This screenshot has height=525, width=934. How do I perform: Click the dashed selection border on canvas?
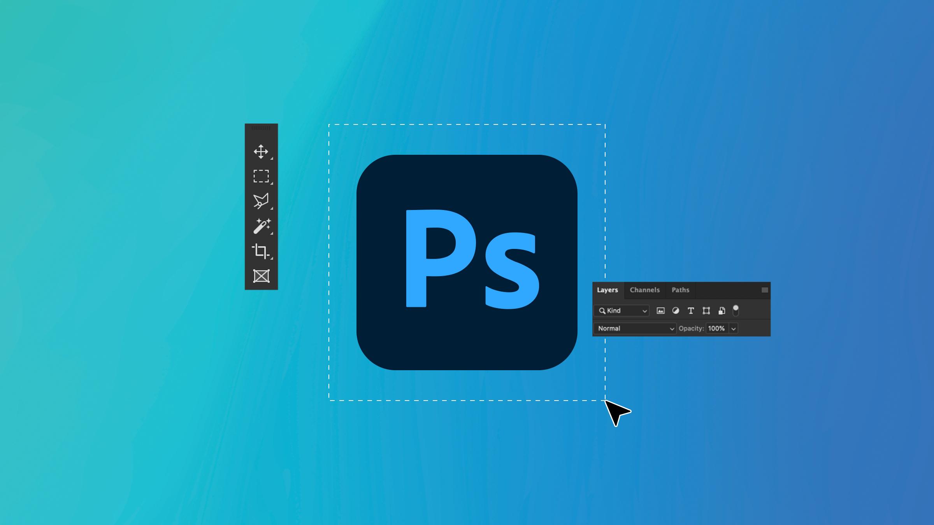(x=466, y=124)
